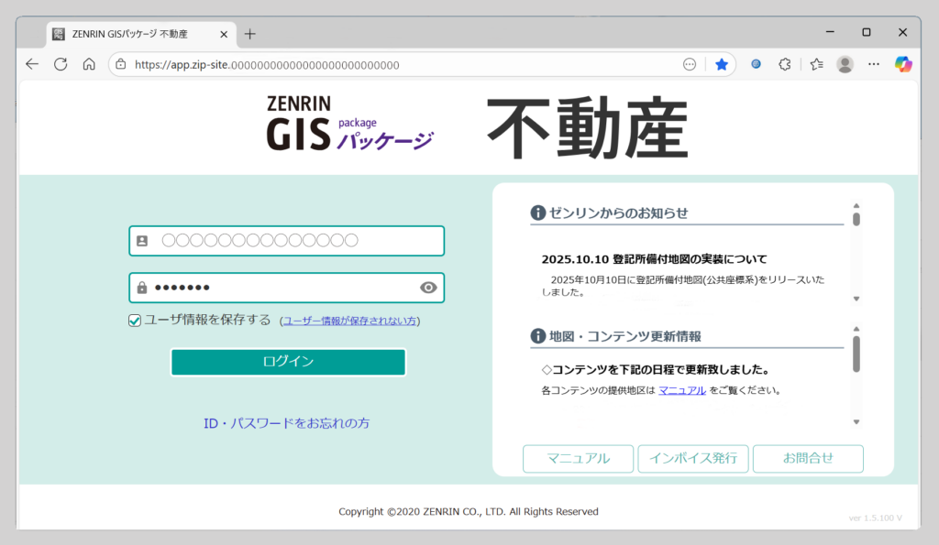This screenshot has width=939, height=545.
Task: Toggle password visibility with the eye icon
Action: coord(427,288)
